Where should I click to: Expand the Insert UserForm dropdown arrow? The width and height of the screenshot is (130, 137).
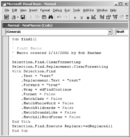pos(18,17)
